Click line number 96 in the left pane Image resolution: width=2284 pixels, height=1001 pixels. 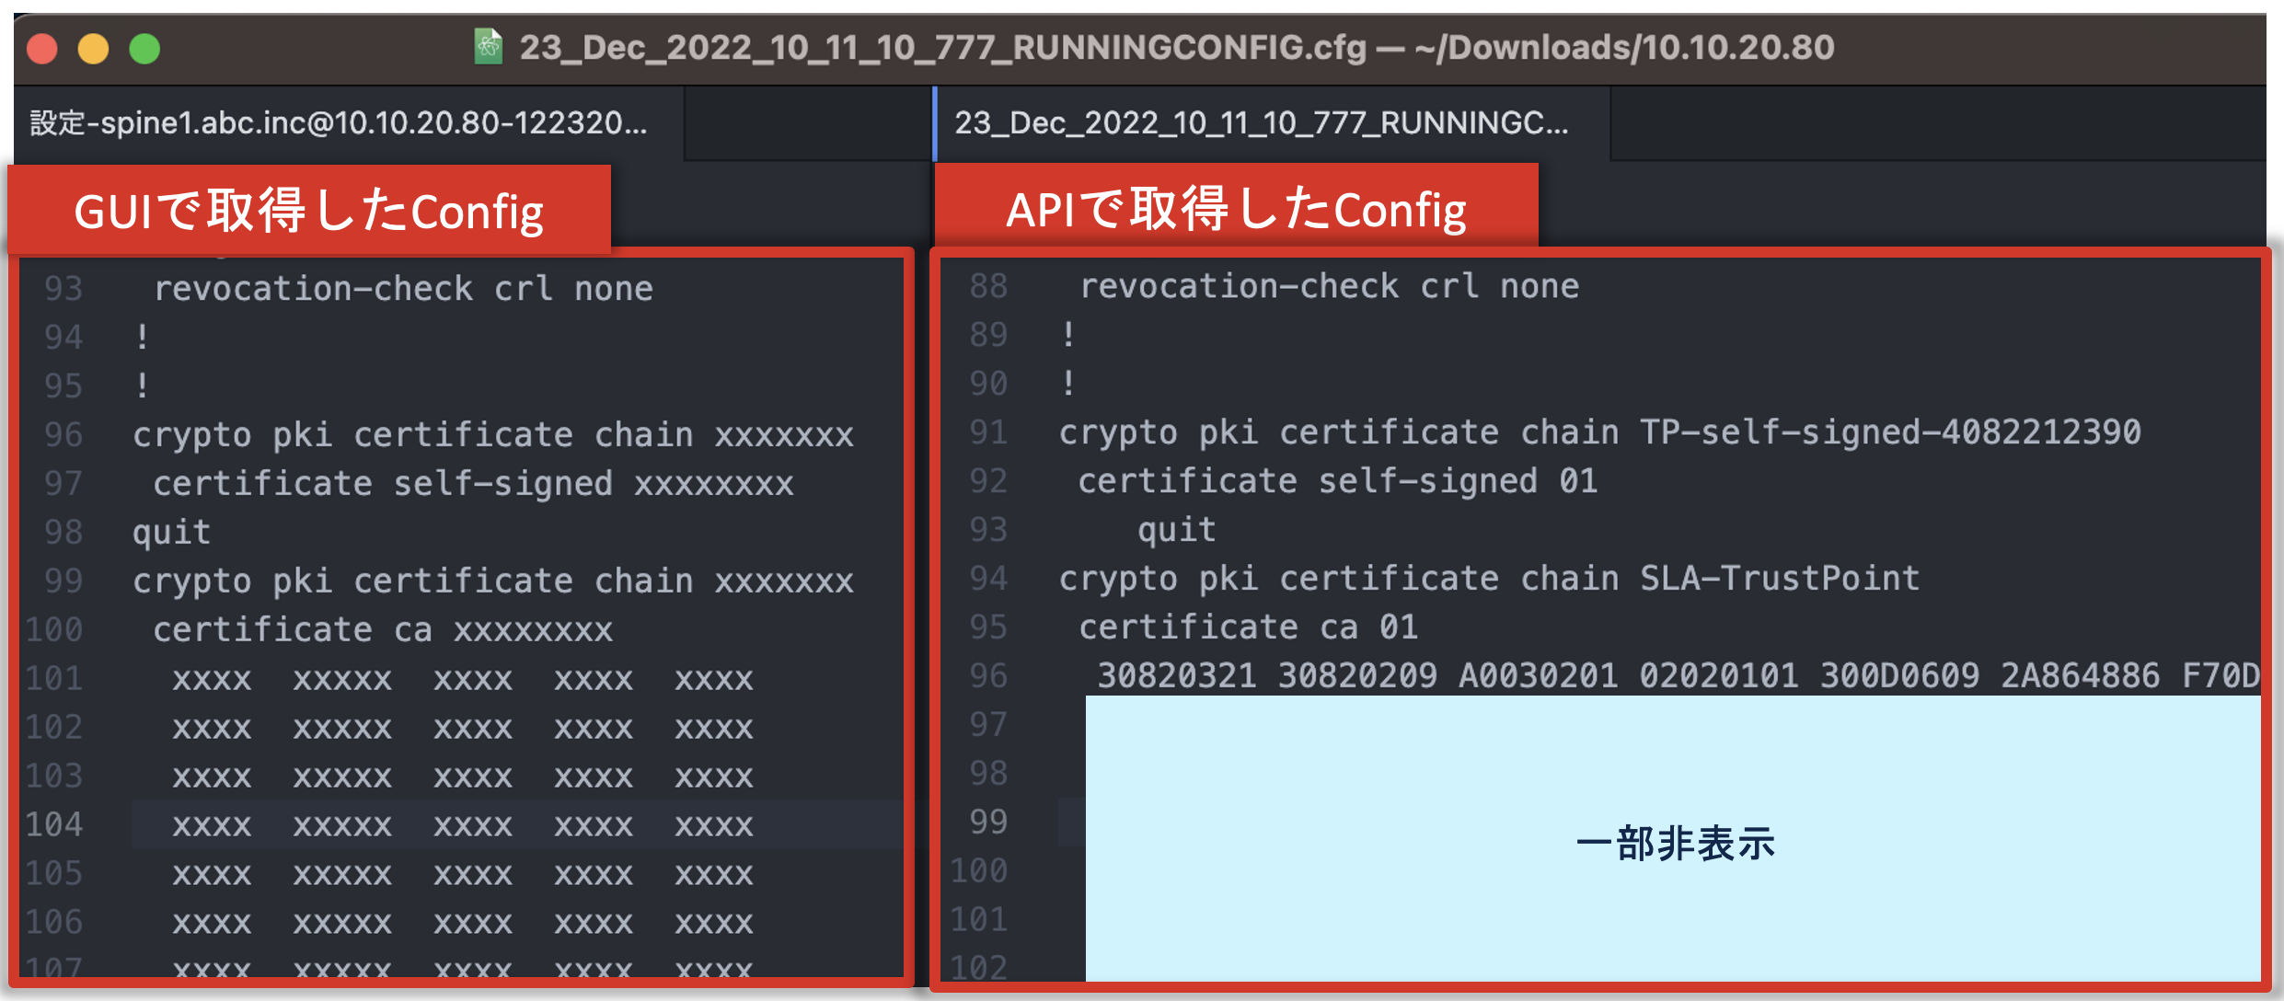pos(62,434)
